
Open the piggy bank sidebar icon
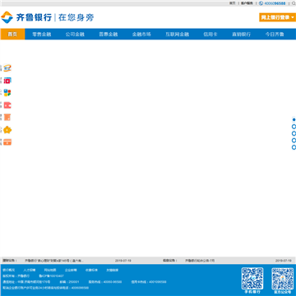click(x=7, y=130)
